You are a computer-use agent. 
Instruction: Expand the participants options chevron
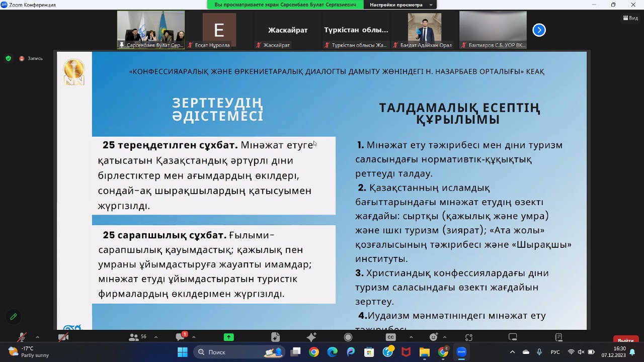pyautogui.click(x=155, y=337)
